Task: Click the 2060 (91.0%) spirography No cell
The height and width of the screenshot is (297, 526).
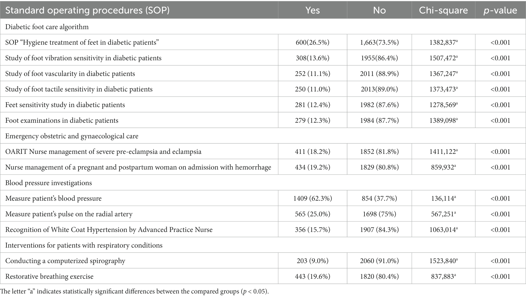Action: tap(379, 261)
